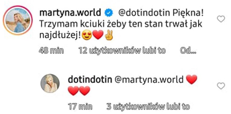The height and width of the screenshot is (114, 231).
Task: Click the truncated Od... reply button
Action: tap(188, 51)
